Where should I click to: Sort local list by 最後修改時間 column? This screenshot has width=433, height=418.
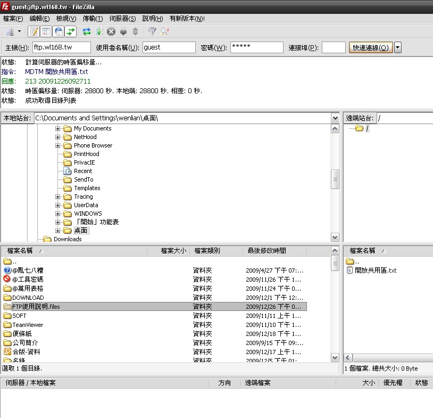pos(266,251)
